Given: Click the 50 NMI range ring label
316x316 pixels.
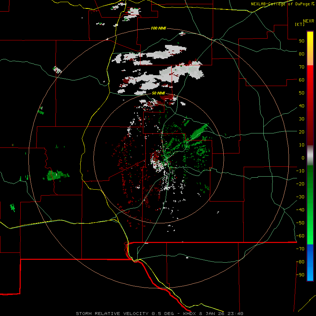Looking at the screenshot, I should tap(158, 93).
